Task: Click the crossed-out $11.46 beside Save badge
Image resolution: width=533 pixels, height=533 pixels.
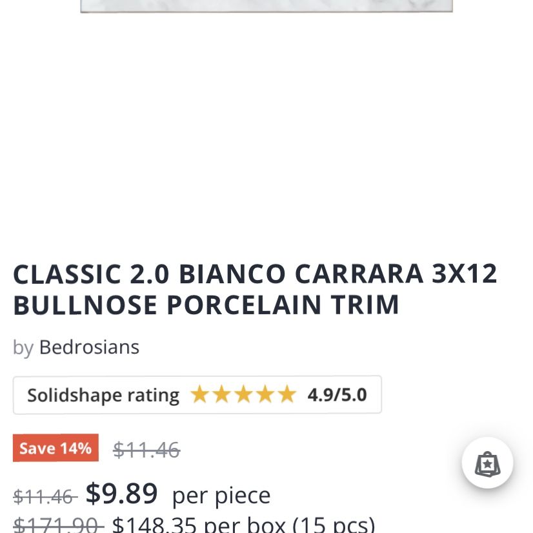Action: tap(146, 450)
